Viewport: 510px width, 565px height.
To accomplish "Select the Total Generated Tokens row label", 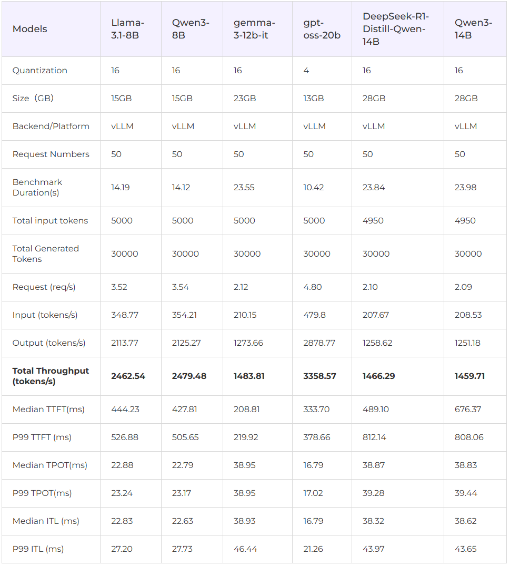I will coord(46,254).
